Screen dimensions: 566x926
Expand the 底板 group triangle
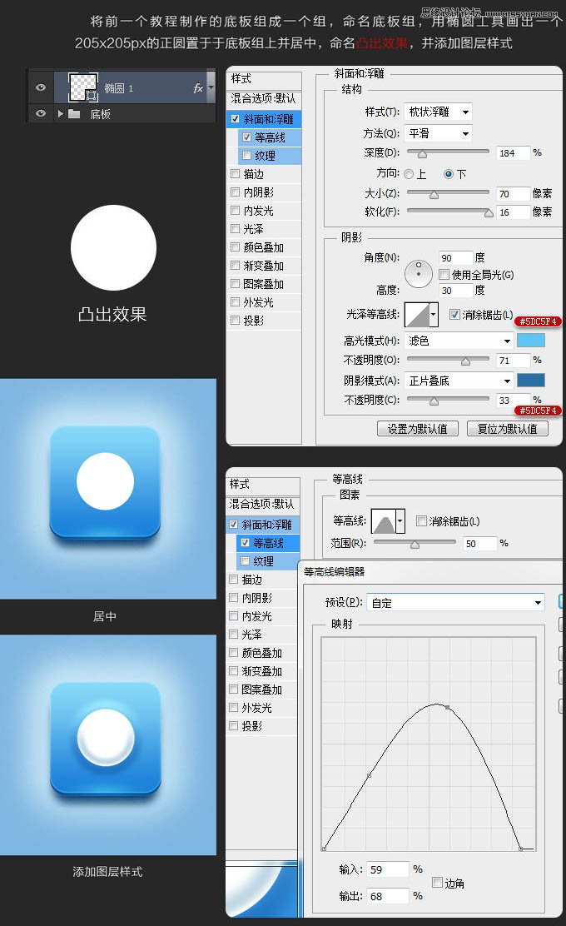[x=60, y=113]
